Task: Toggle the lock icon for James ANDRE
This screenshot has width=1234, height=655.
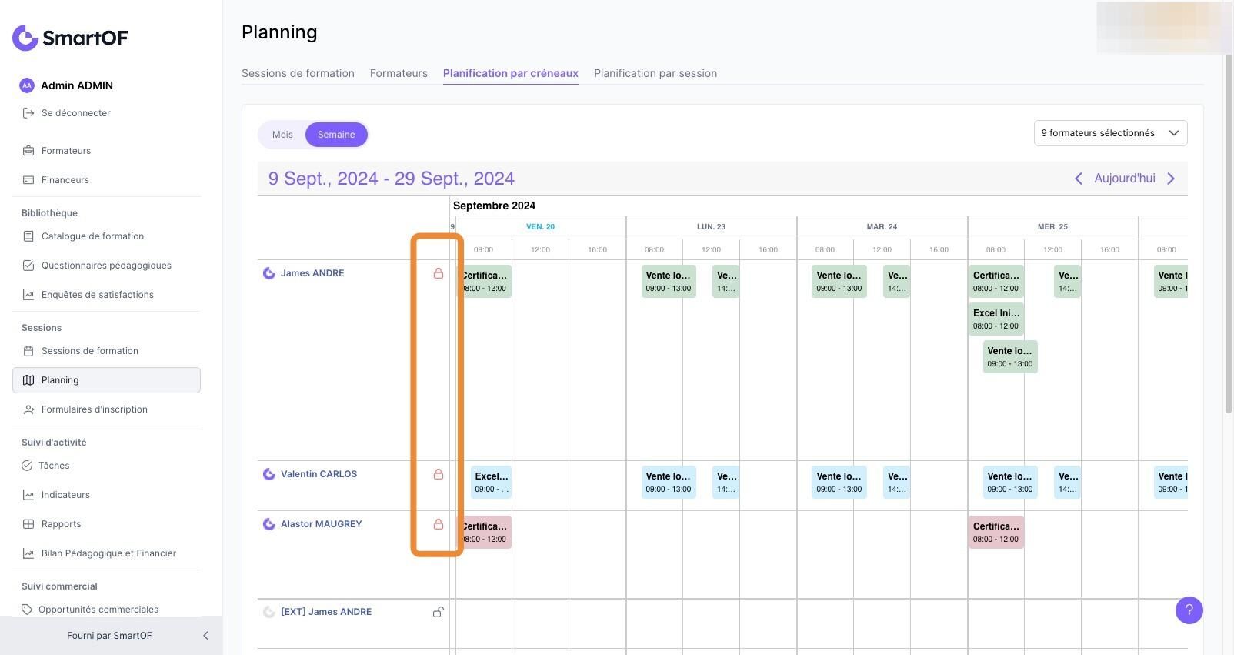Action: coord(439,273)
